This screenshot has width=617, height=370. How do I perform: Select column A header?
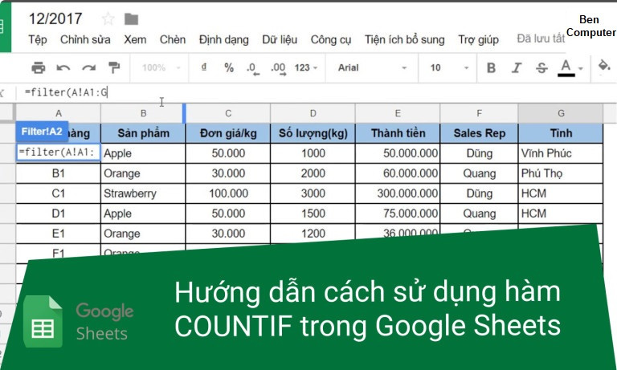pyautogui.click(x=58, y=114)
